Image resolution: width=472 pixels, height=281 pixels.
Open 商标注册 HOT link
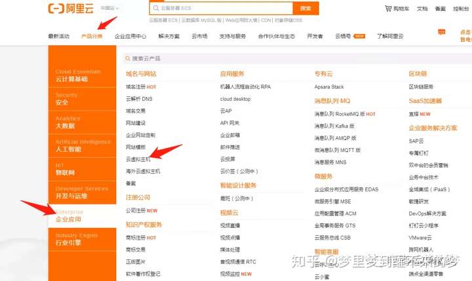point(141,238)
